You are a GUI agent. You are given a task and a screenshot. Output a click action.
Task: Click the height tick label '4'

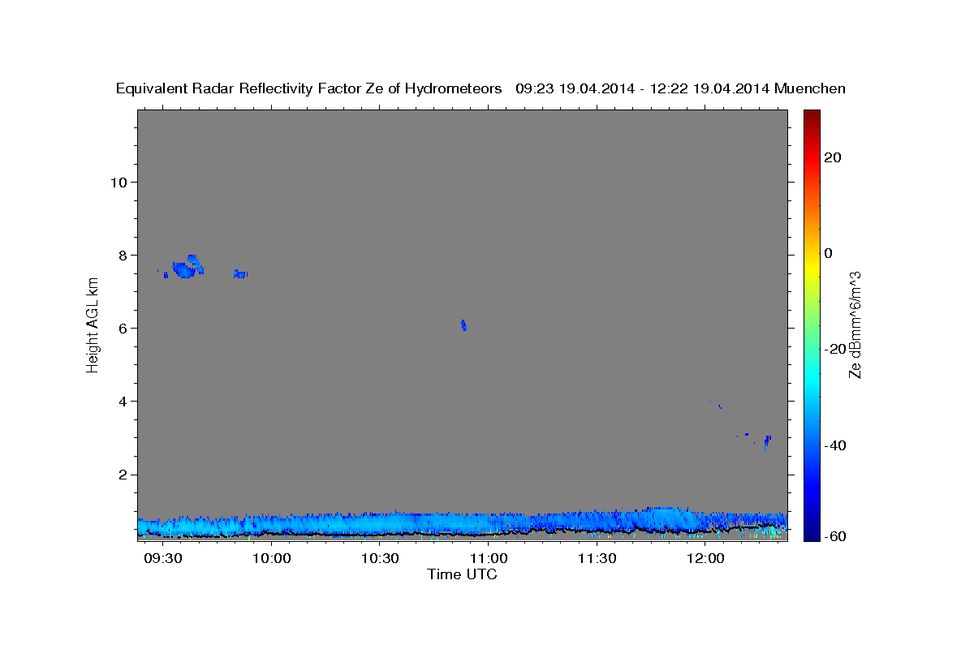pos(123,402)
